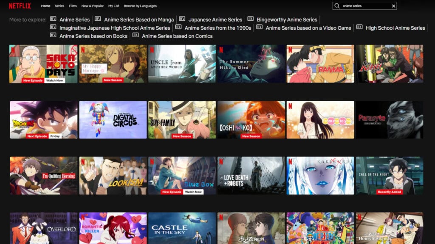
Task: Follow the Japanese Anime Series link
Action: (215, 19)
